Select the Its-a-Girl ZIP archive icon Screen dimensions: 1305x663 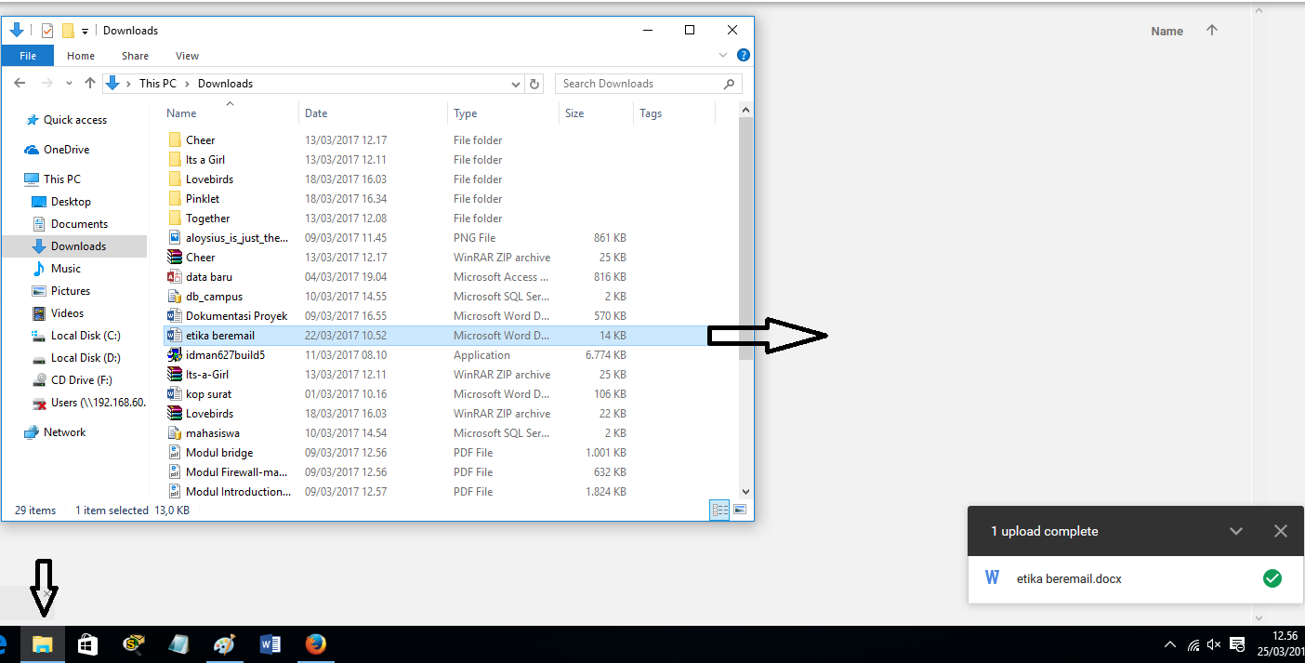175,375
